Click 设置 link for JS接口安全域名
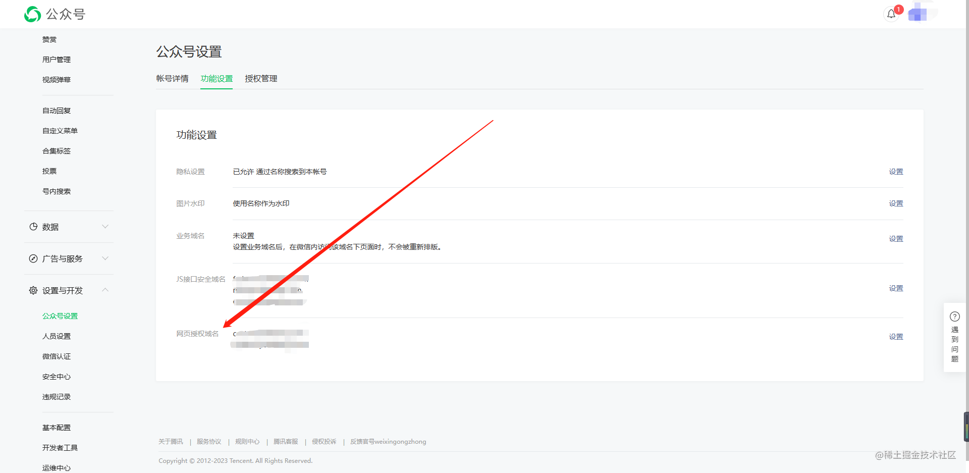 coord(896,288)
